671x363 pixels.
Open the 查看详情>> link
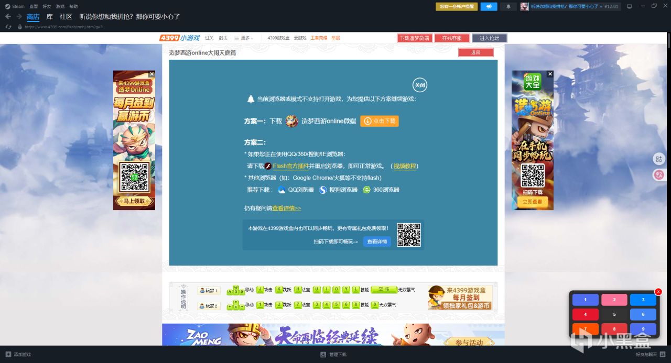coord(286,208)
